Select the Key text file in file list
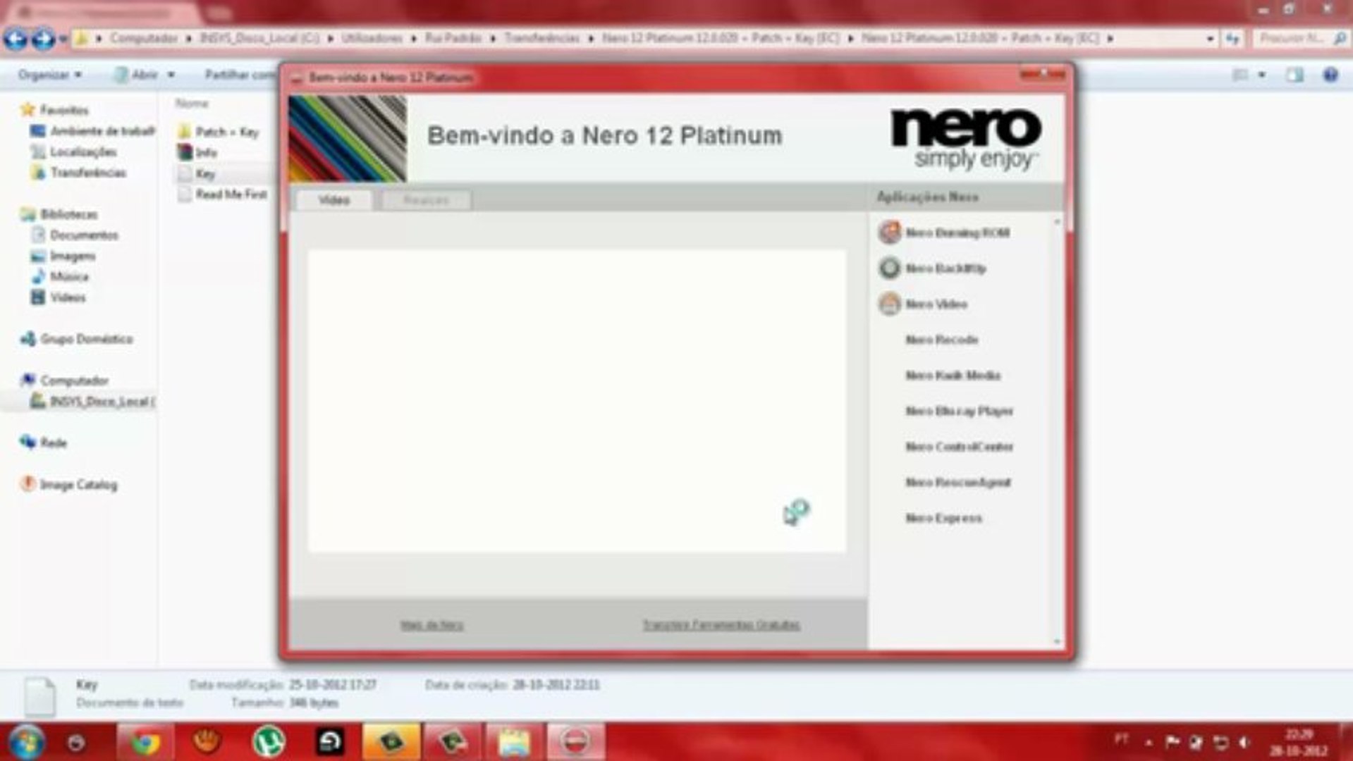The image size is (1353, 761). point(204,174)
